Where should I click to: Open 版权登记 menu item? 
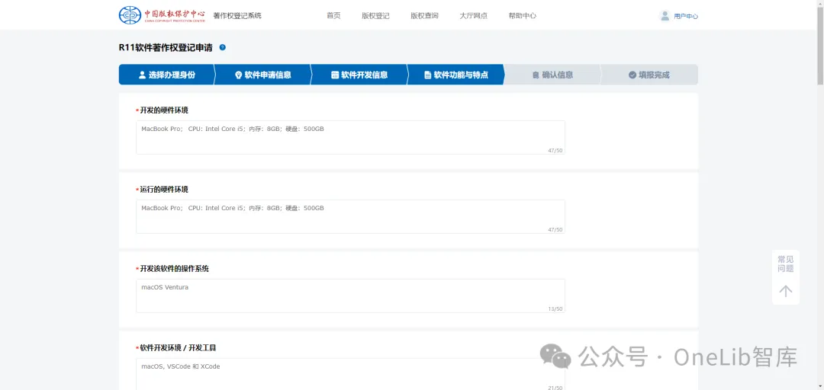(x=375, y=16)
